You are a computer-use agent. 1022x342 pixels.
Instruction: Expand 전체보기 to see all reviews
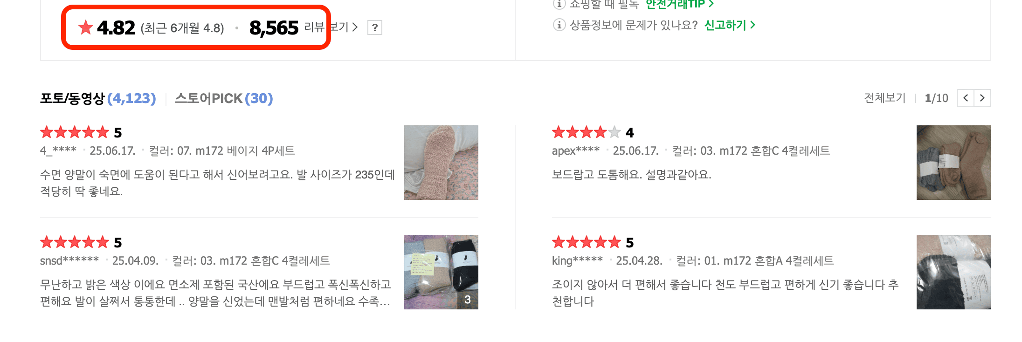(884, 98)
